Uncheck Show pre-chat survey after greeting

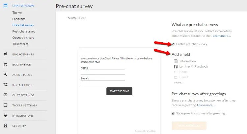point(173,113)
